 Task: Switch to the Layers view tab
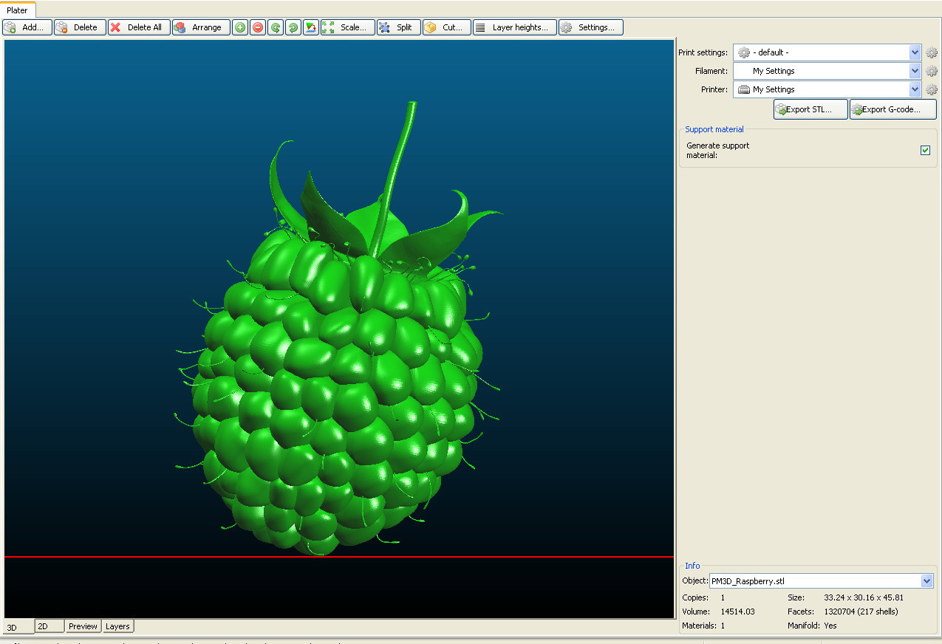coord(117,626)
